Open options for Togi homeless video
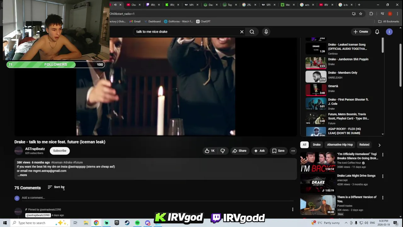403x227 pixels. tap(383, 155)
